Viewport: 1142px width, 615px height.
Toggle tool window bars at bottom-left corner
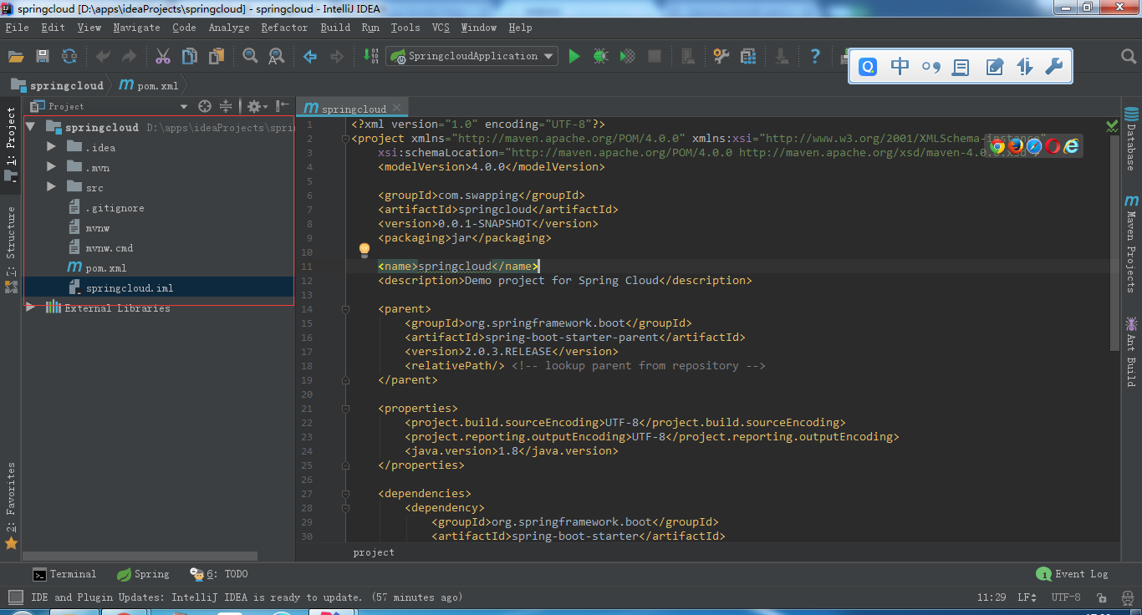click(15, 597)
